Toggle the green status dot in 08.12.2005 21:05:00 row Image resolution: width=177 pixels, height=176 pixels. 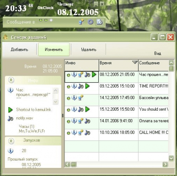pos(69,75)
